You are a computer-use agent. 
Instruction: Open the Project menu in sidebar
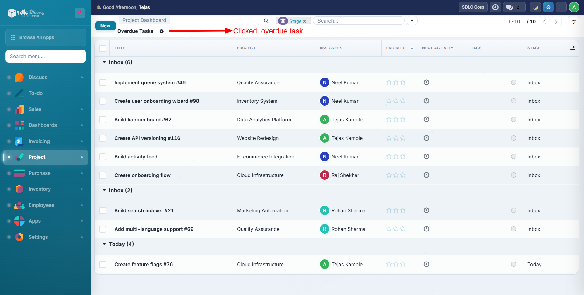46,157
